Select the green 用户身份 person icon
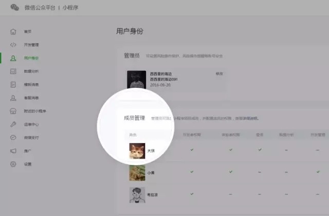 tap(13, 58)
